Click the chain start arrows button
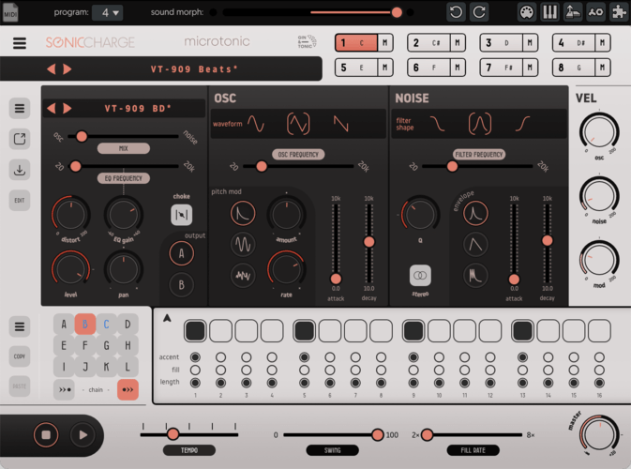This screenshot has height=469, width=631. click(64, 389)
